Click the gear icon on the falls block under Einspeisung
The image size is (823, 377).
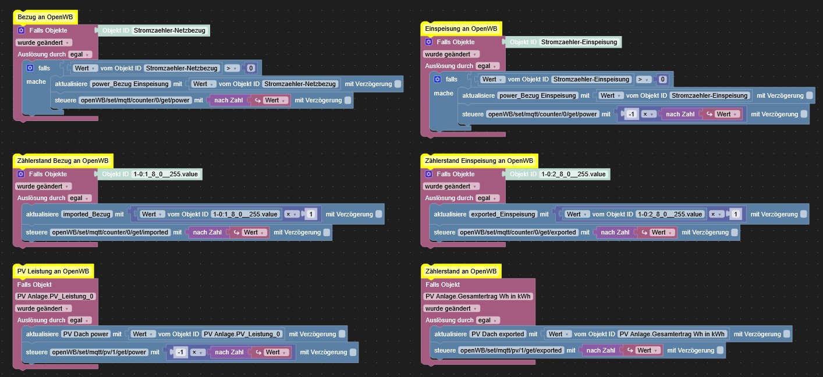pos(438,79)
